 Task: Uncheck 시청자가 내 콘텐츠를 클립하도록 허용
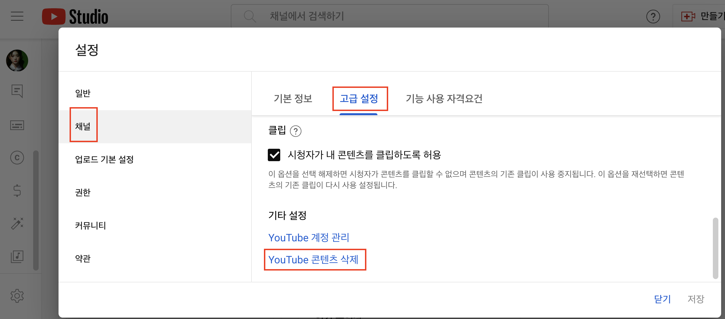tap(274, 155)
